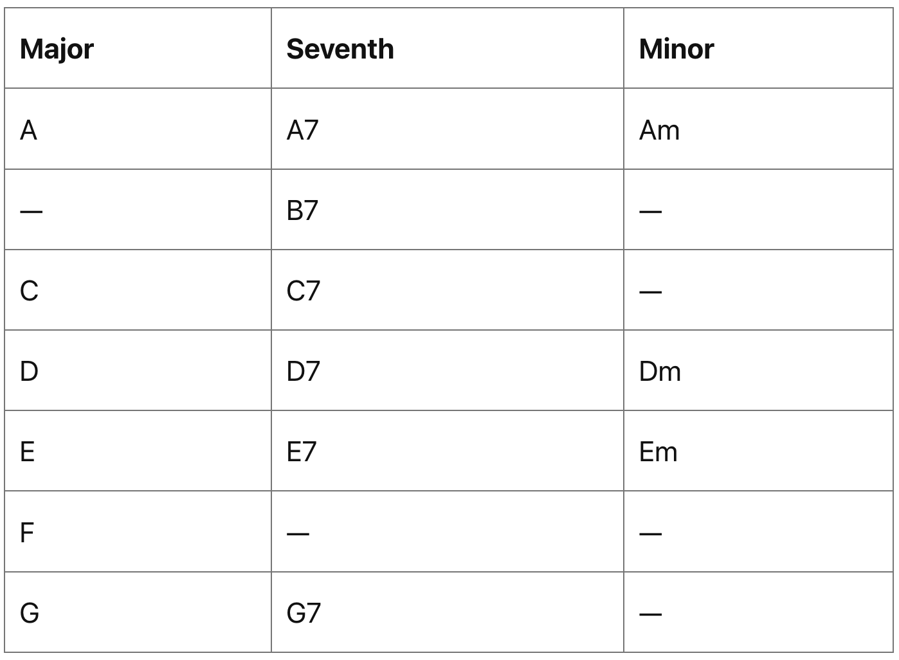The width and height of the screenshot is (899, 660).
Task: Click the E major chord cell
Action: pos(28,452)
